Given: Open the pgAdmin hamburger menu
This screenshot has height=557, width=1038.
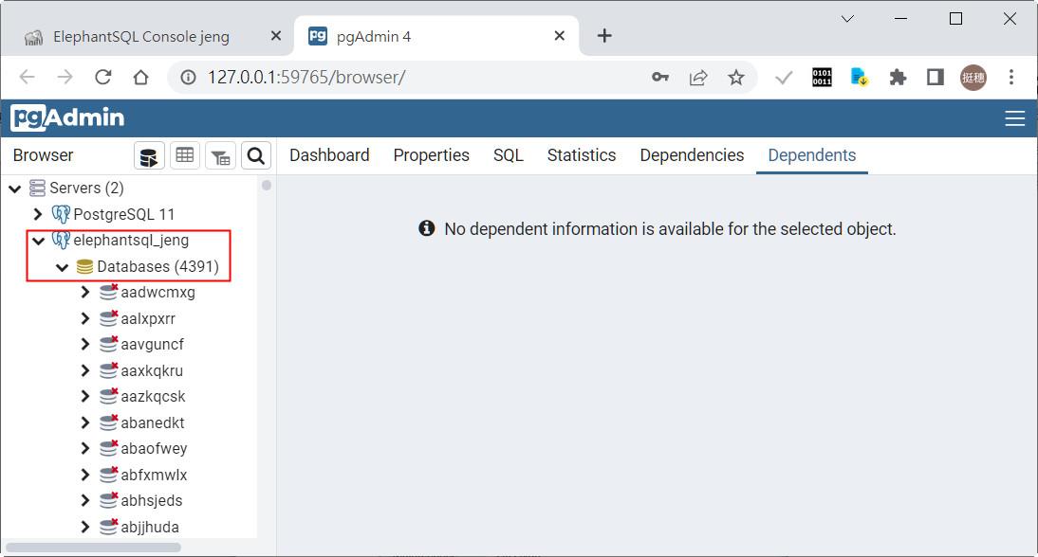Looking at the screenshot, I should pos(1014,118).
